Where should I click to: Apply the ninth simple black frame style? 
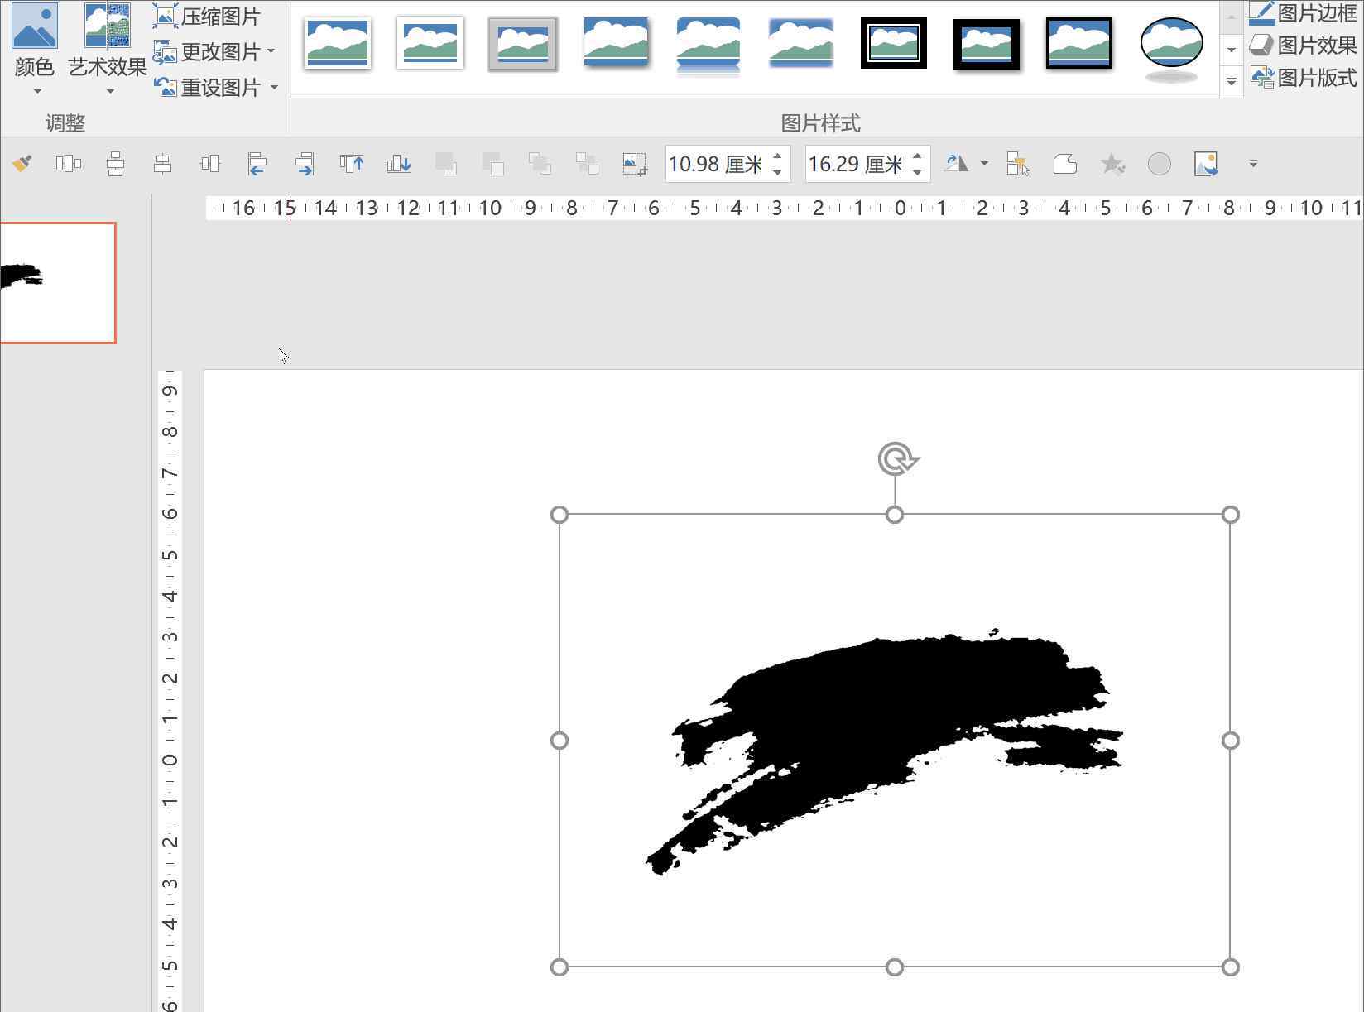coord(1079,43)
